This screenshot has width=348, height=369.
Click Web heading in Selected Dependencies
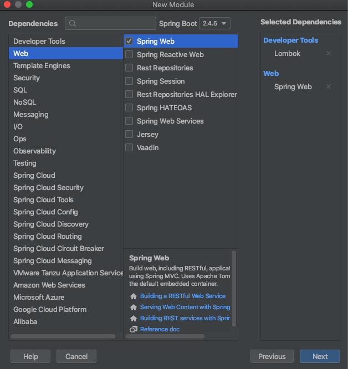click(271, 74)
